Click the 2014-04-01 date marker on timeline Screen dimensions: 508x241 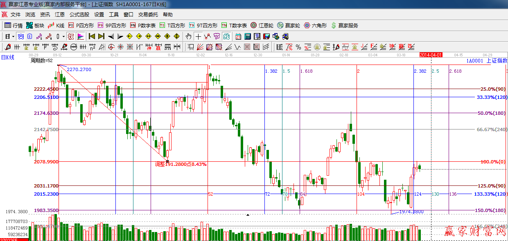(431, 54)
